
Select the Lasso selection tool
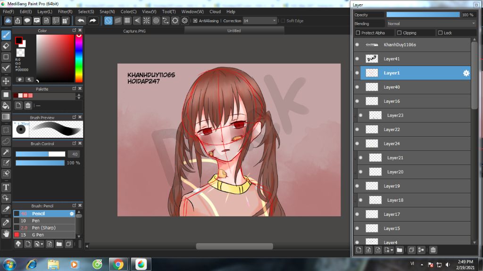[6, 141]
